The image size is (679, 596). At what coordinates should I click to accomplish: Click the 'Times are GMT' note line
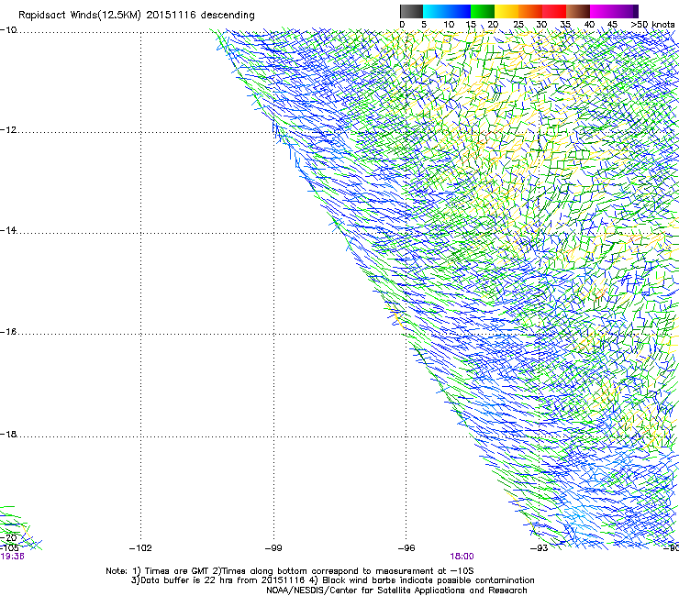[x=290, y=571]
